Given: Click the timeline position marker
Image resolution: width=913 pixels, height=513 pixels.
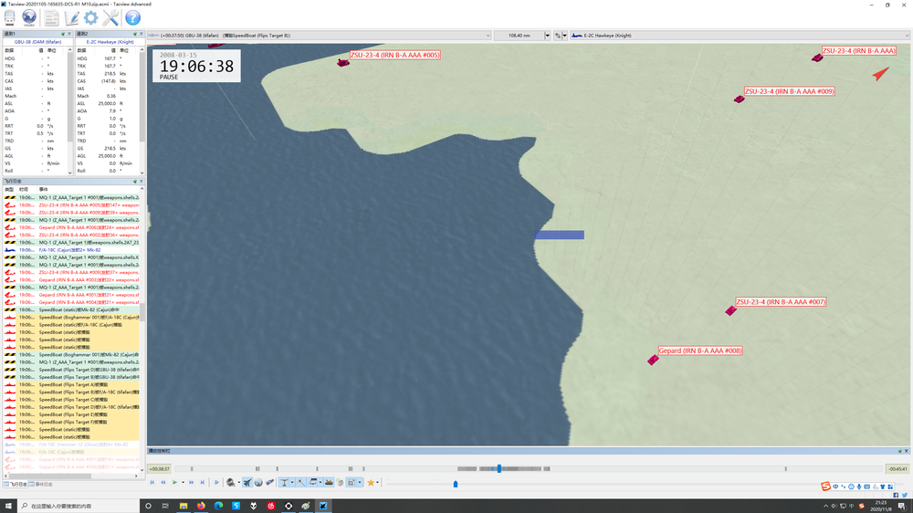Looking at the screenshot, I should [x=499, y=469].
